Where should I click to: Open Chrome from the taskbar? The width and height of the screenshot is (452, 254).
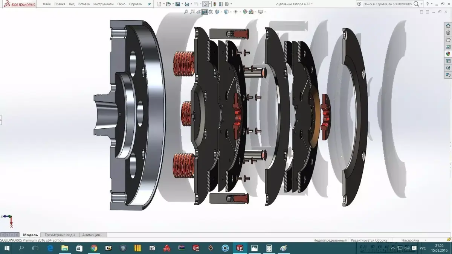(94, 248)
